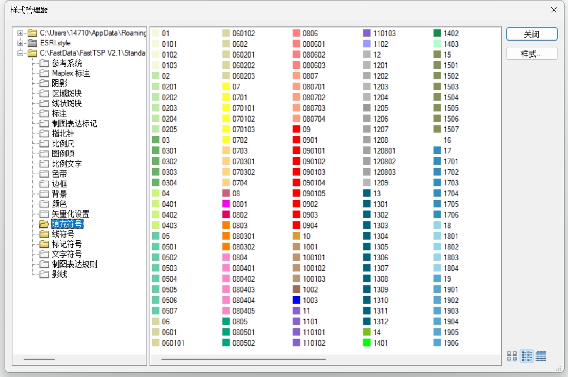The height and width of the screenshot is (377, 568).
Task: Open the 颜色 category in tree
Action: pos(59,204)
